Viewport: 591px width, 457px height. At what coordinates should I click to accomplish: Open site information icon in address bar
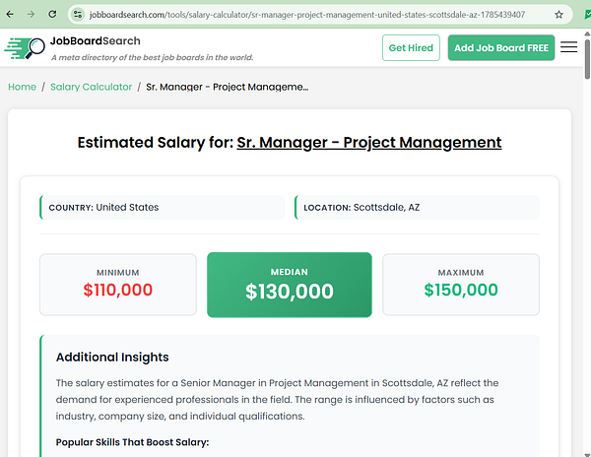click(78, 15)
